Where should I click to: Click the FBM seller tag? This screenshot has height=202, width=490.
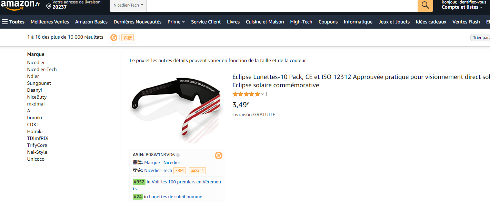[x=180, y=171]
